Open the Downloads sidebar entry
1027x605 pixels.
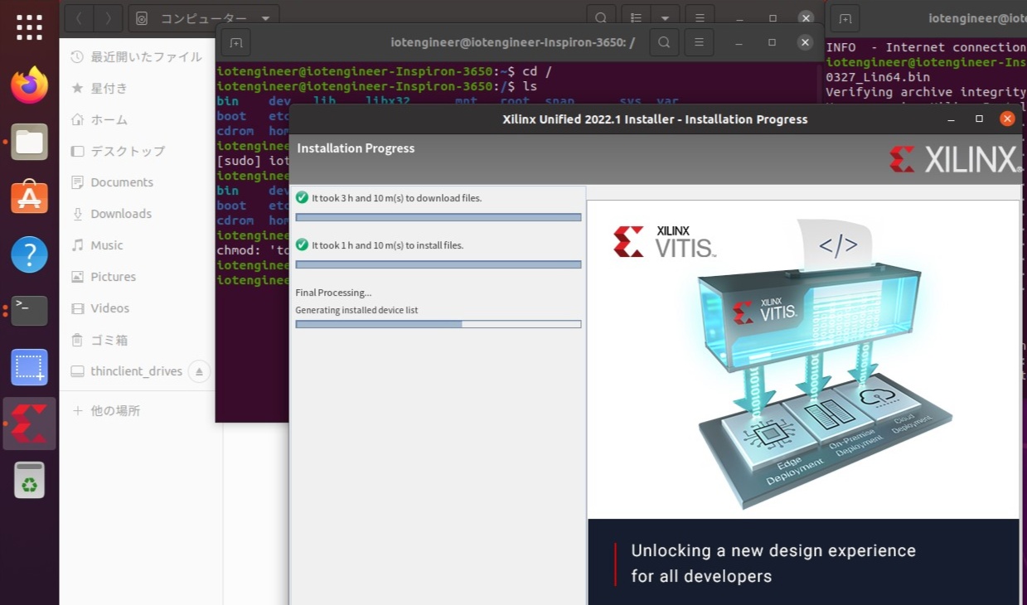point(121,213)
